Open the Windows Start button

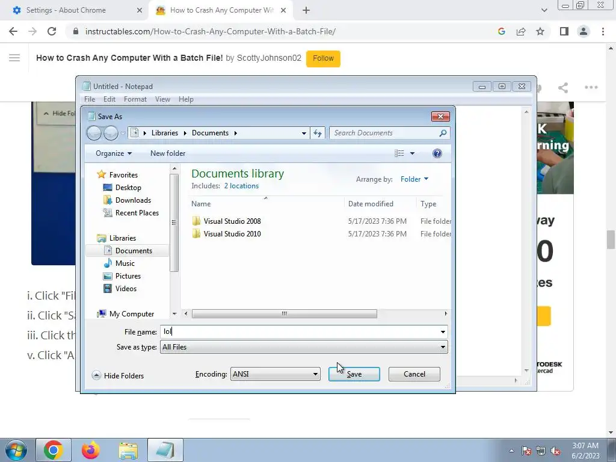[x=16, y=450]
